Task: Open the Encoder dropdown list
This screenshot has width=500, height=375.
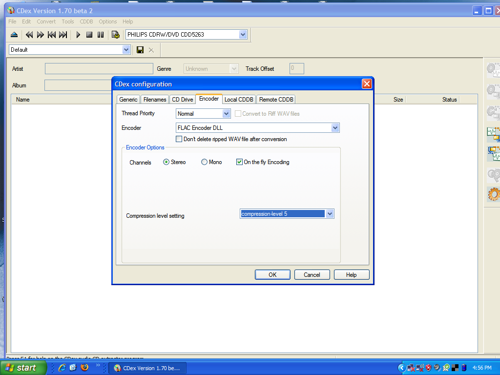Action: click(335, 128)
